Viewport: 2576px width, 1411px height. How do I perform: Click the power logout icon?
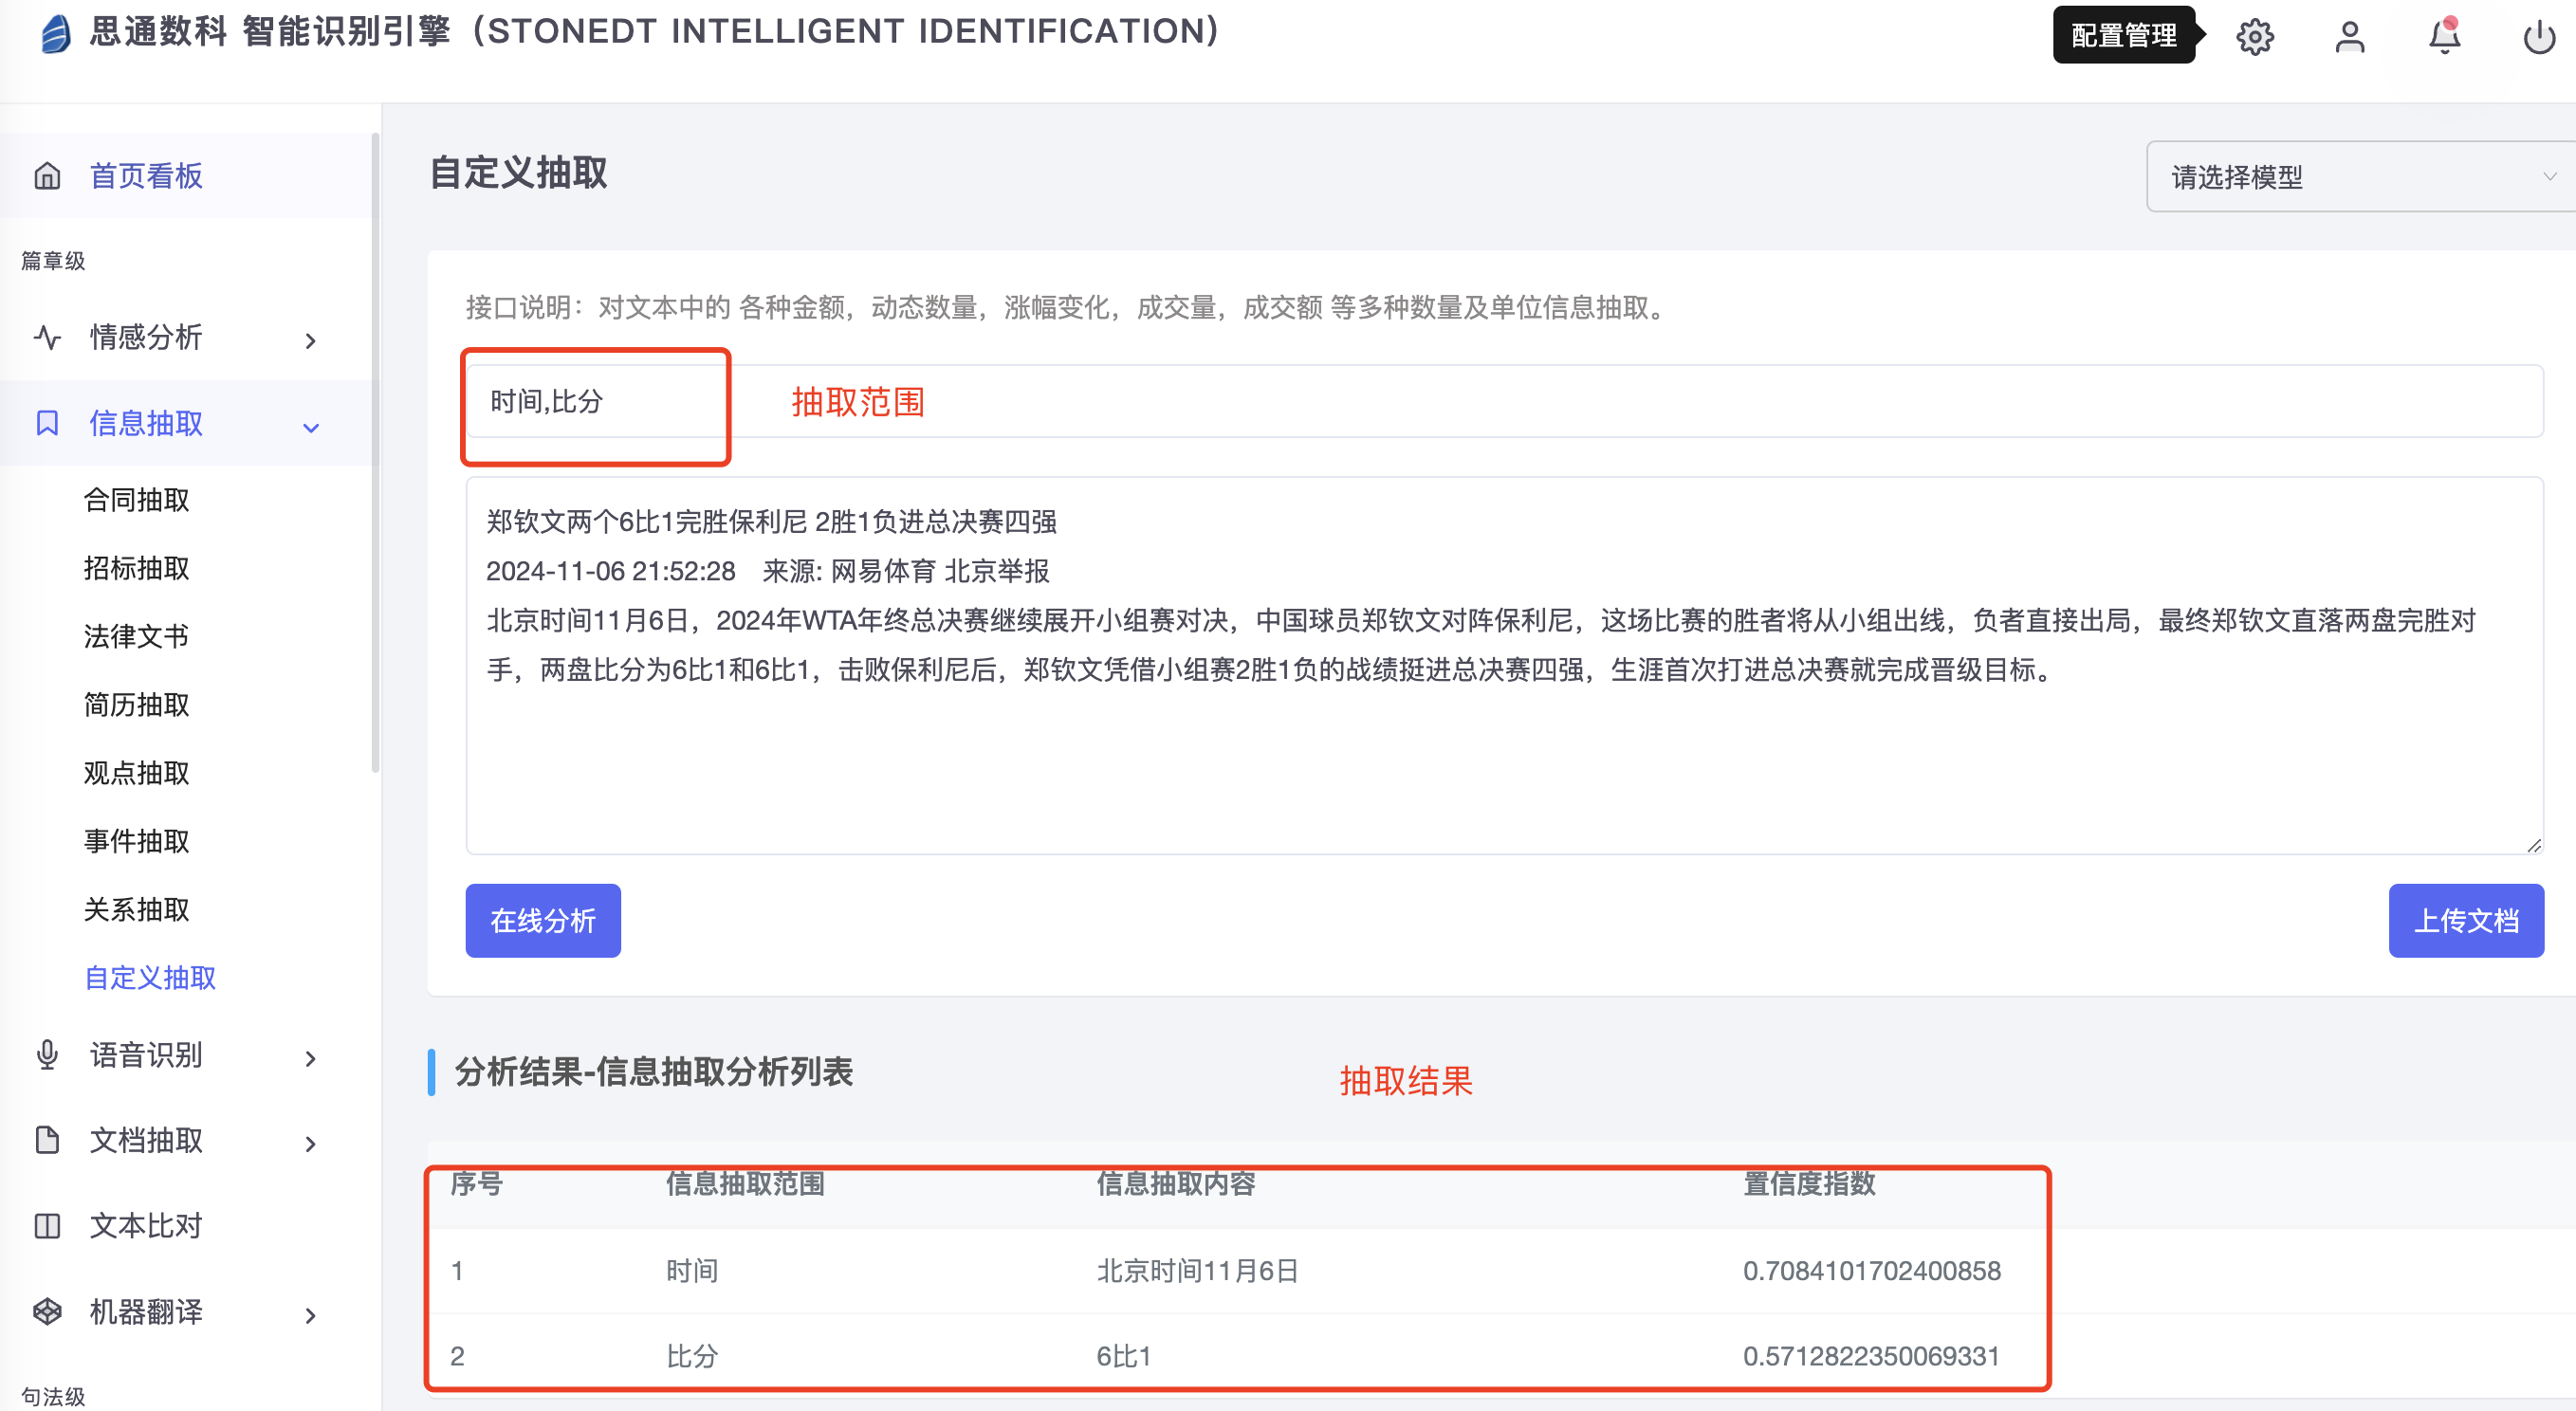(x=2538, y=37)
